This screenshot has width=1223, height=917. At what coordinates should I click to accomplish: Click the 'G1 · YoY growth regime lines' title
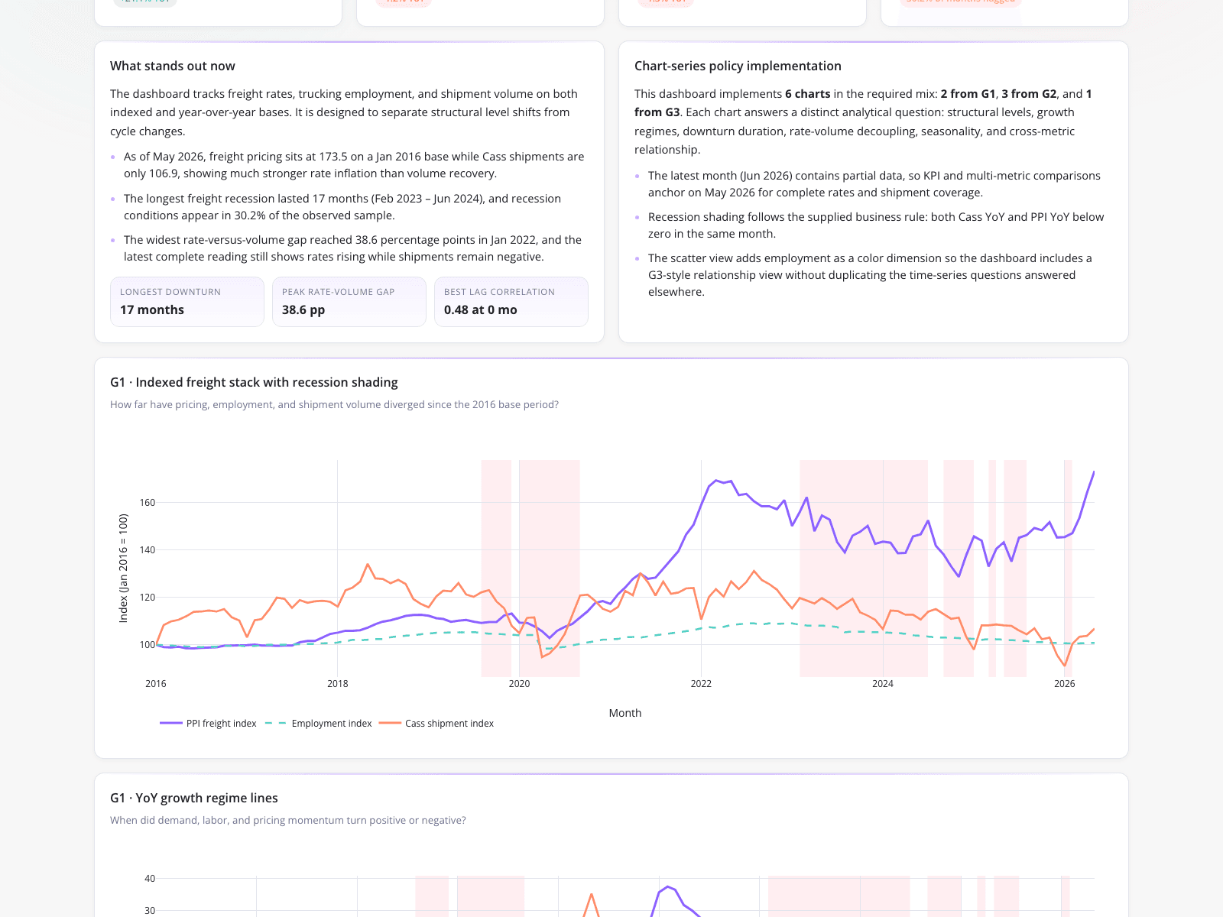(194, 798)
